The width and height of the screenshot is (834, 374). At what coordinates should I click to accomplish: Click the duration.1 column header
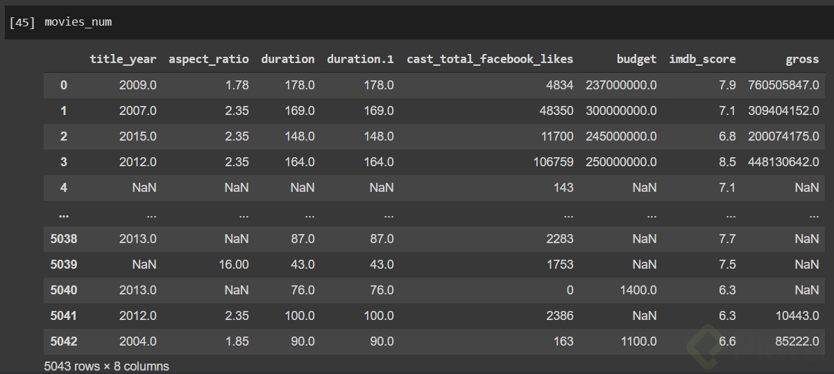pos(360,59)
